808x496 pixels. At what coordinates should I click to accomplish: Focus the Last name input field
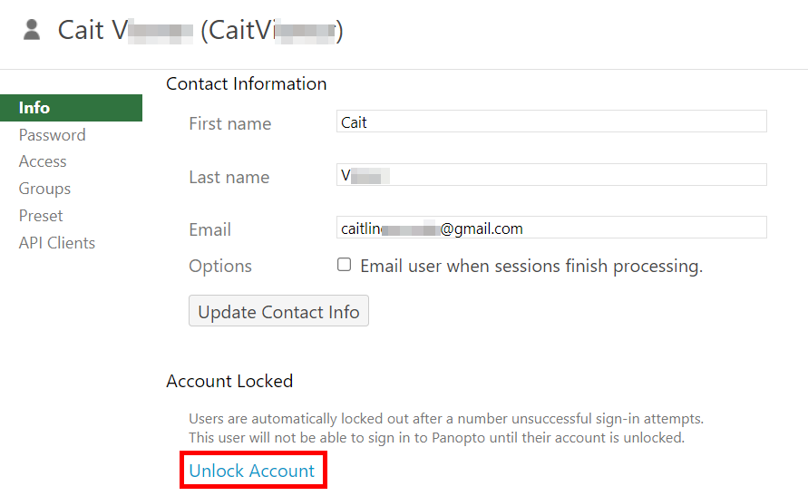point(550,175)
